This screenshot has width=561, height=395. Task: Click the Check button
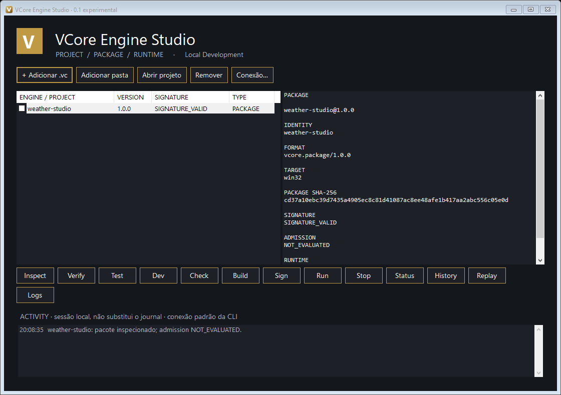click(x=199, y=275)
